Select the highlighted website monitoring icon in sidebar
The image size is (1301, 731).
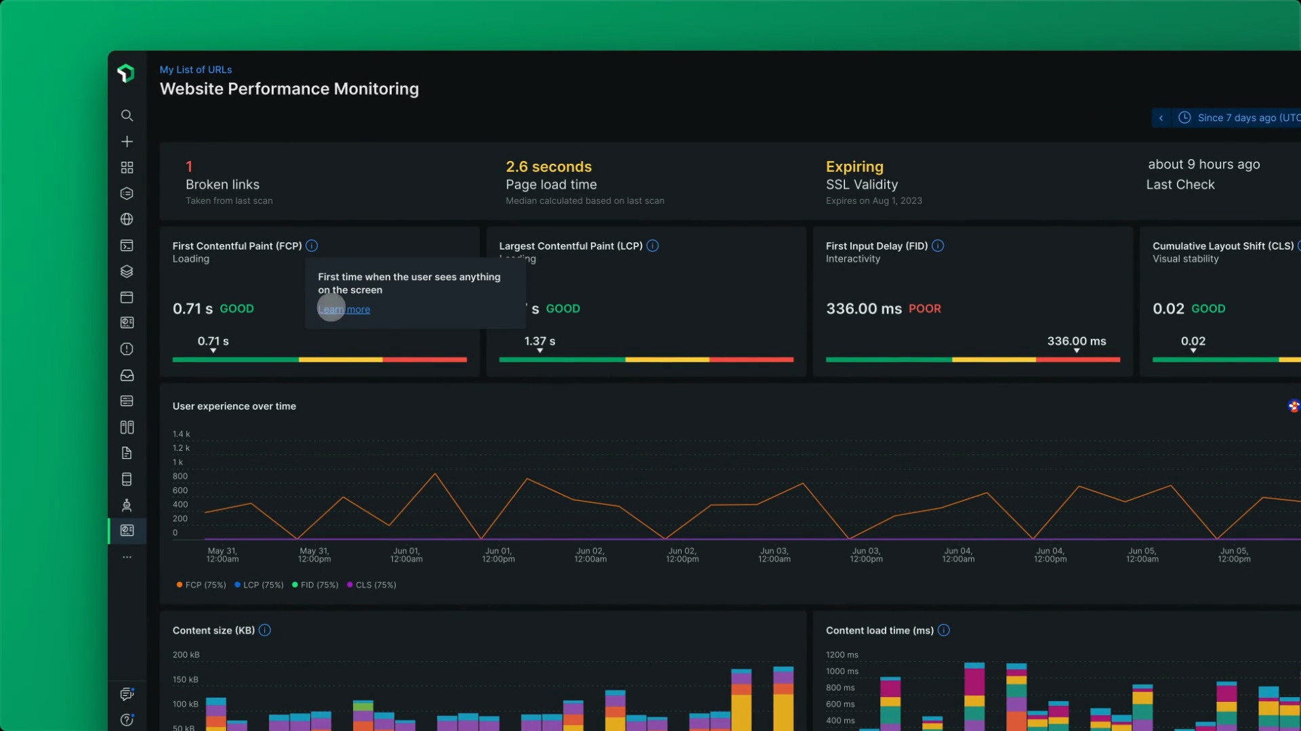[x=127, y=531]
